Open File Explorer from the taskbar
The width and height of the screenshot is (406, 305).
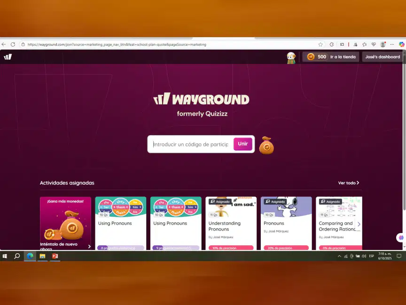pos(42,256)
